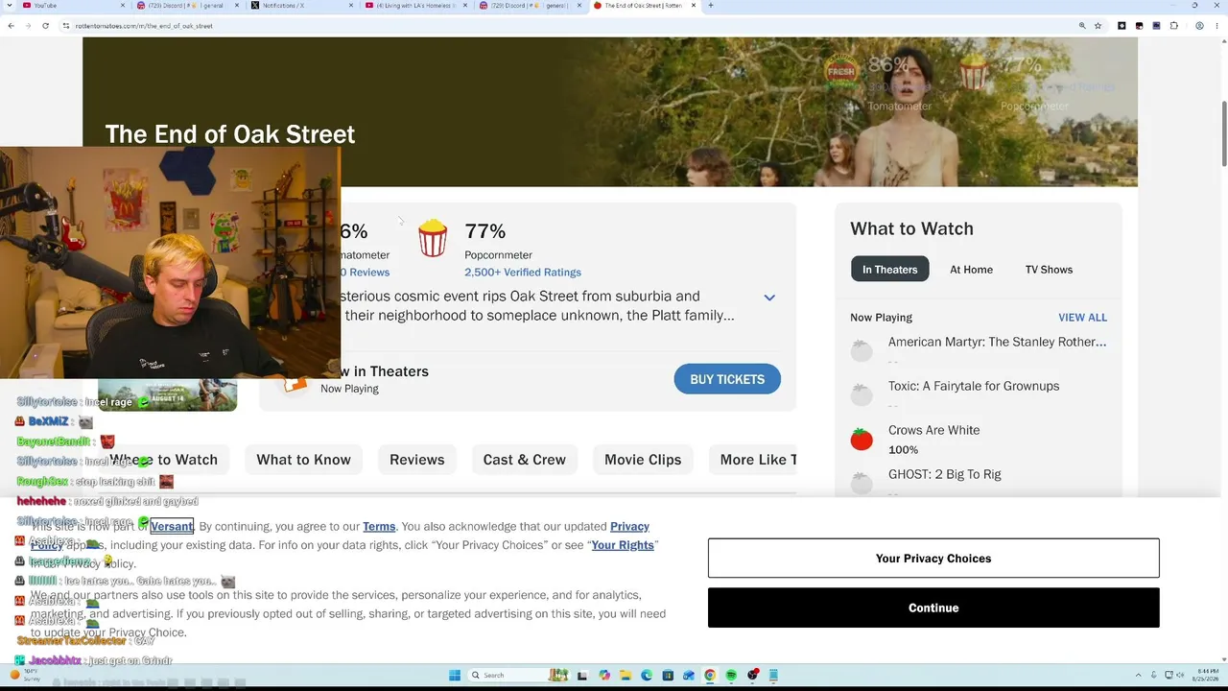Close the Notifications / X tab

point(350,6)
